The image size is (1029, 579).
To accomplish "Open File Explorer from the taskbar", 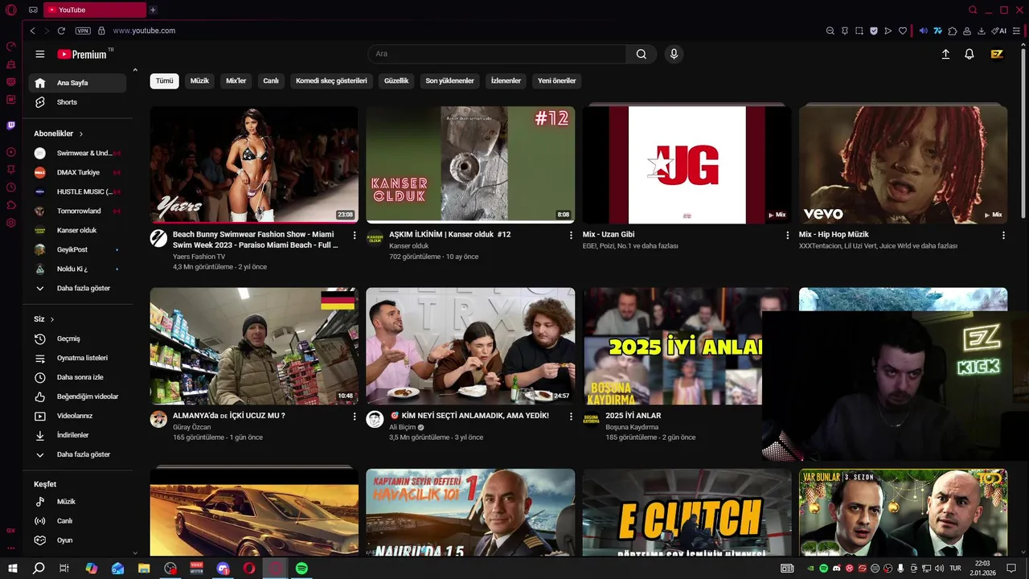I will [144, 569].
